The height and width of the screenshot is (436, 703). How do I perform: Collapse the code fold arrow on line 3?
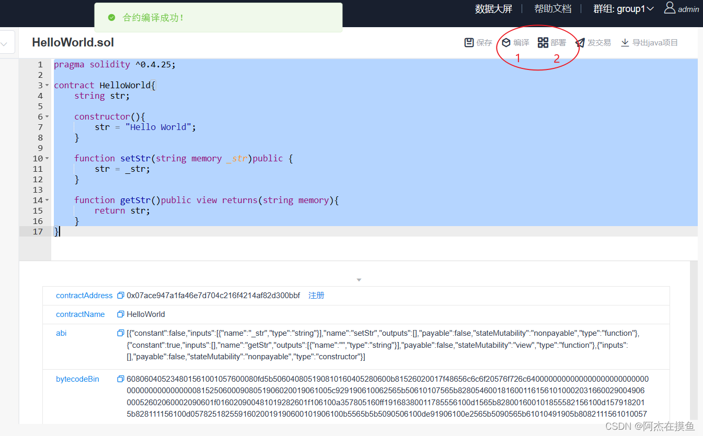(47, 85)
